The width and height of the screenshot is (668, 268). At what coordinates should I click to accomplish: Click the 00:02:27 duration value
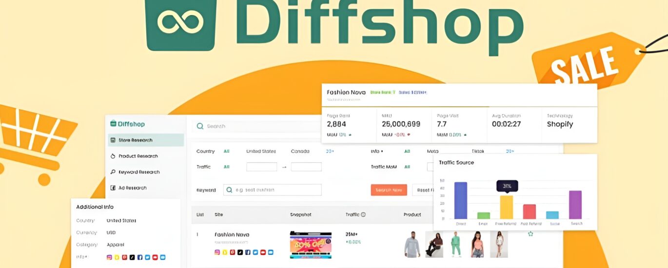pos(507,124)
